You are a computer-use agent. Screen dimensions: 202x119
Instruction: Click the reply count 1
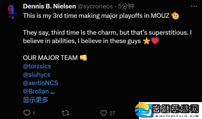point(34,113)
